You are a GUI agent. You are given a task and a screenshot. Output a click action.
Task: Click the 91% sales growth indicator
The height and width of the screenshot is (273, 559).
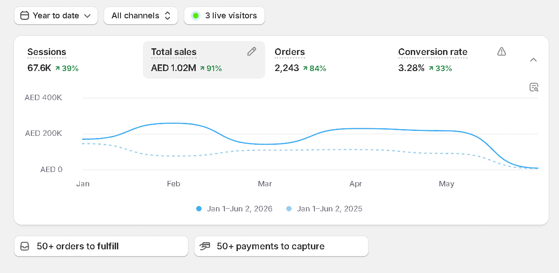[211, 68]
